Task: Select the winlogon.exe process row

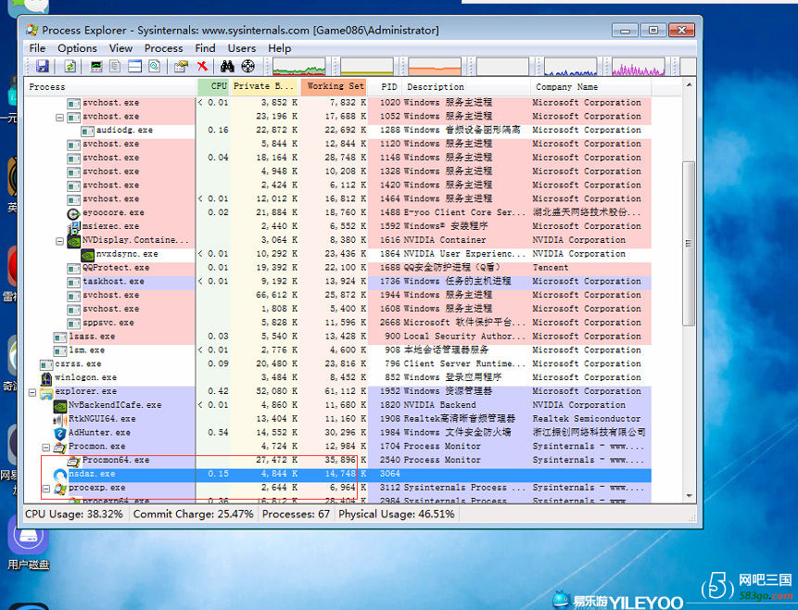Action: coord(93,378)
